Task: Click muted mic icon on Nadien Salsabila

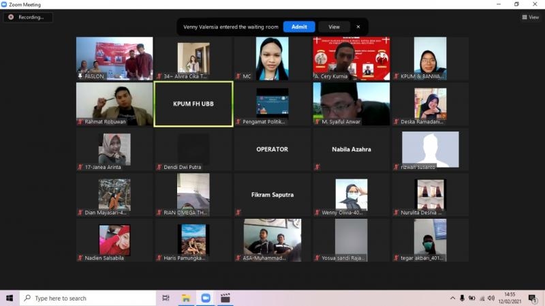Action: click(x=80, y=258)
